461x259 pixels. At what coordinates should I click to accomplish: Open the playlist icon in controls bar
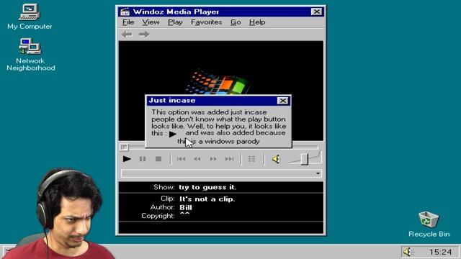[251, 159]
